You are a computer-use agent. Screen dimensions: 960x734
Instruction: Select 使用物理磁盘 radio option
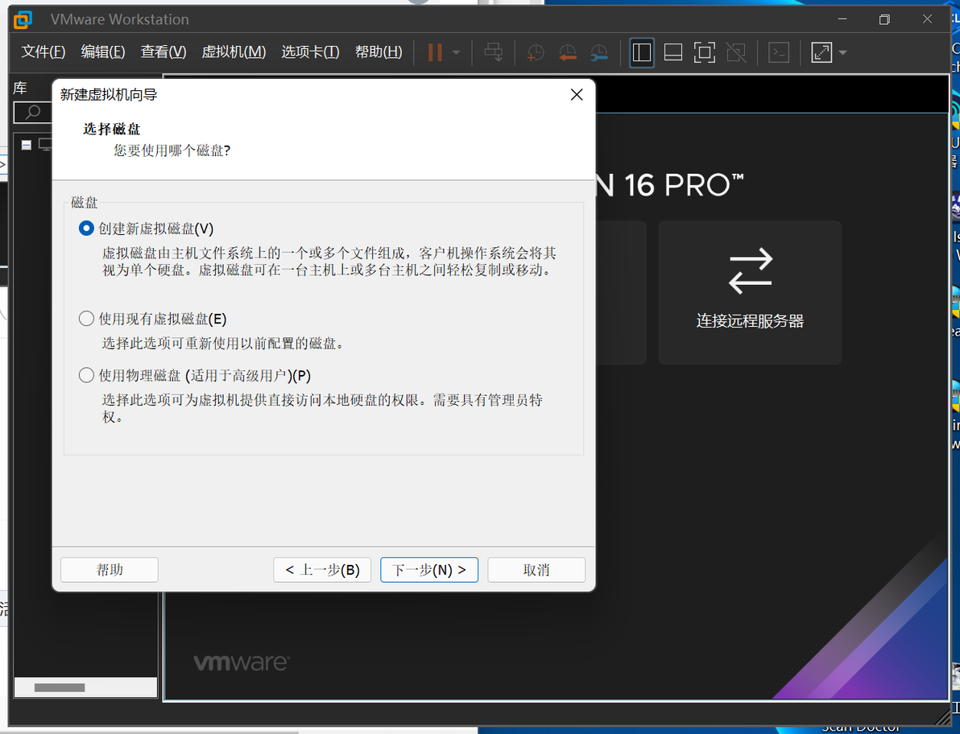[86, 375]
